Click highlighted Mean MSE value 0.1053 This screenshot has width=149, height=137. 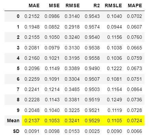coord(52,121)
